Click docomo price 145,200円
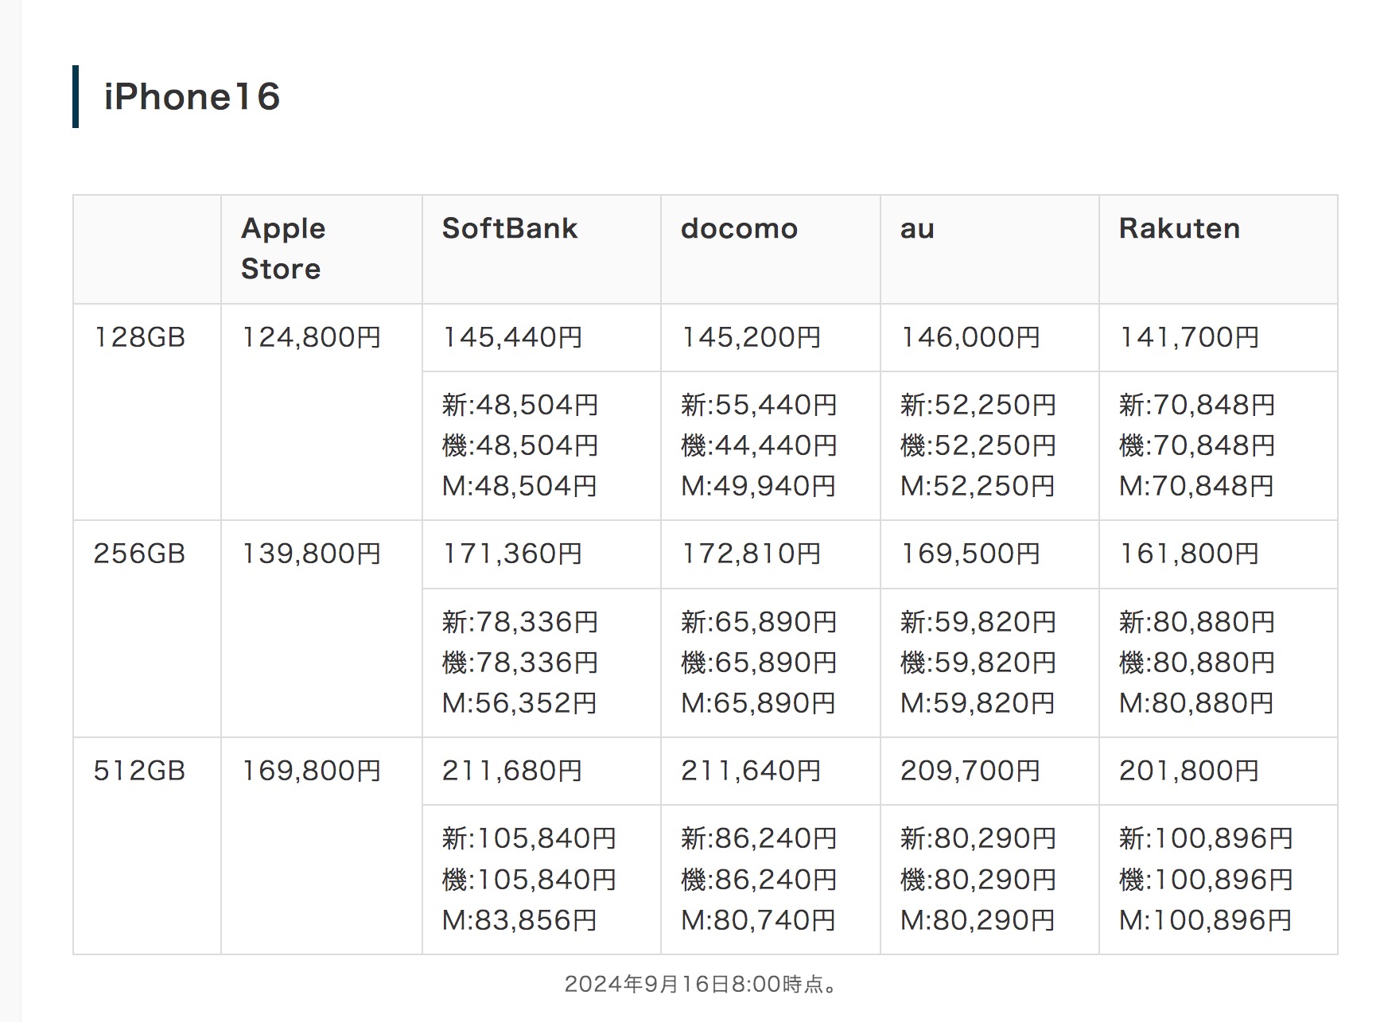This screenshot has width=1380, height=1022. pyautogui.click(x=751, y=337)
